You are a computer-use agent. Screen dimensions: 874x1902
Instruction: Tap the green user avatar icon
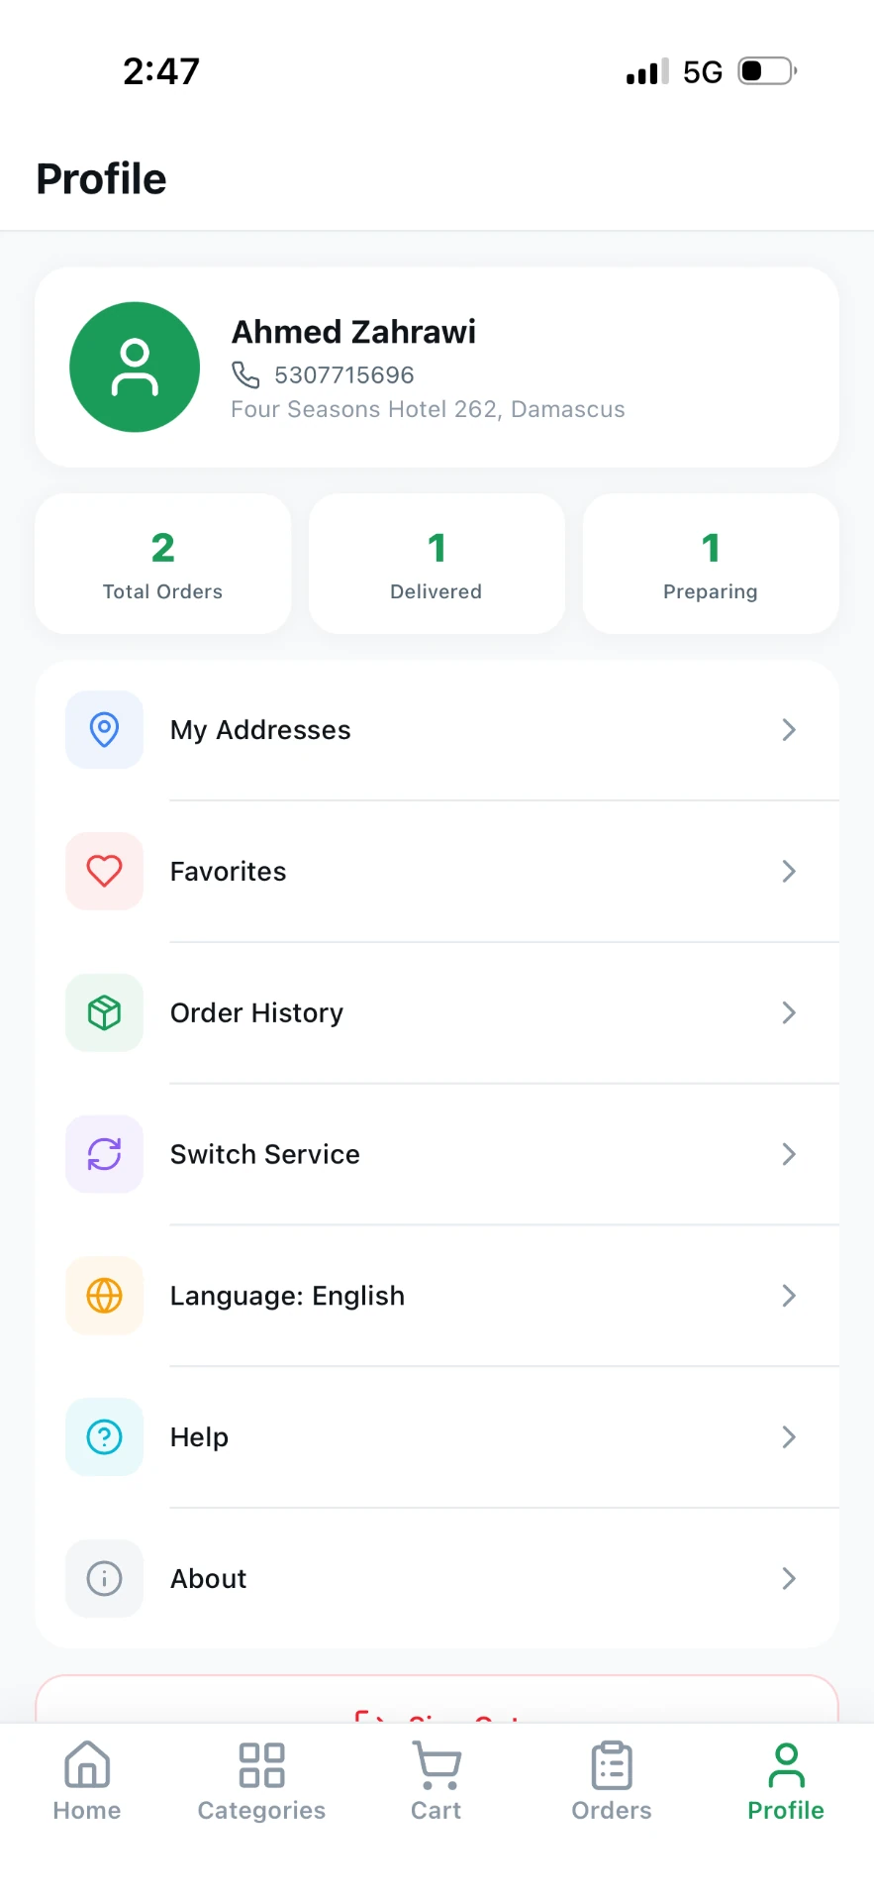(x=135, y=367)
